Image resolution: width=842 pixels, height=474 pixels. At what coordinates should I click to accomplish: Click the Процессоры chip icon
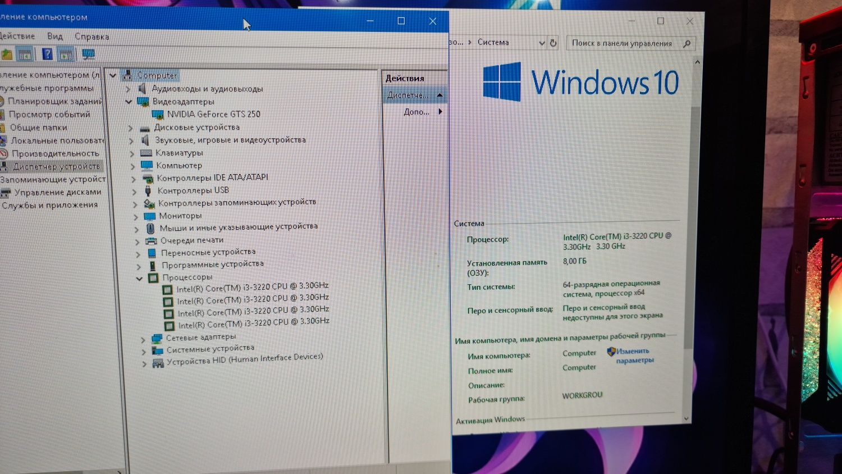click(x=153, y=278)
